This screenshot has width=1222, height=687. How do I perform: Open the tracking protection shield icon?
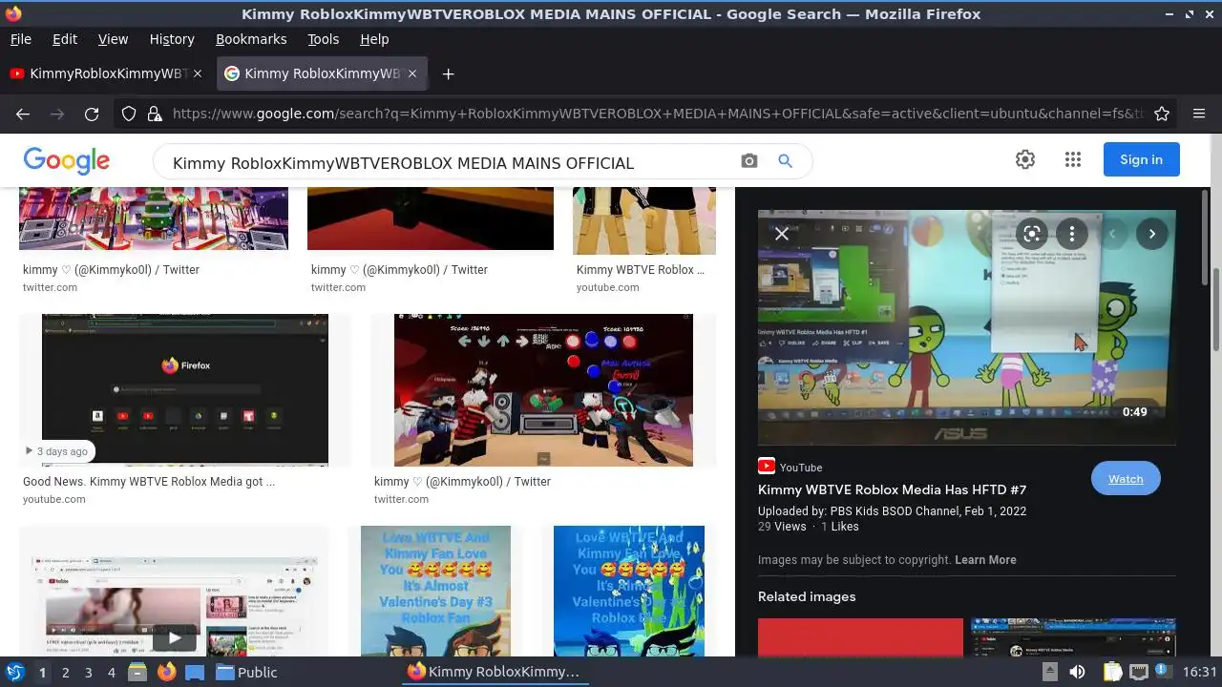129,114
